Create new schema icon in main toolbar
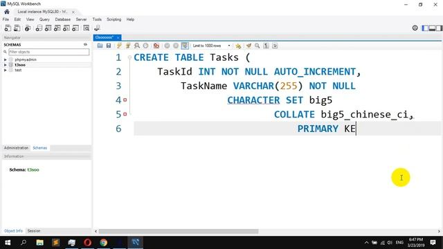Viewport: 443px width, 249px height. [x=39, y=28]
